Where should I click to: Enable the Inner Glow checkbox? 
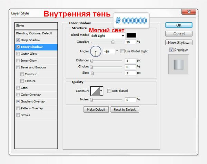tap(18, 61)
